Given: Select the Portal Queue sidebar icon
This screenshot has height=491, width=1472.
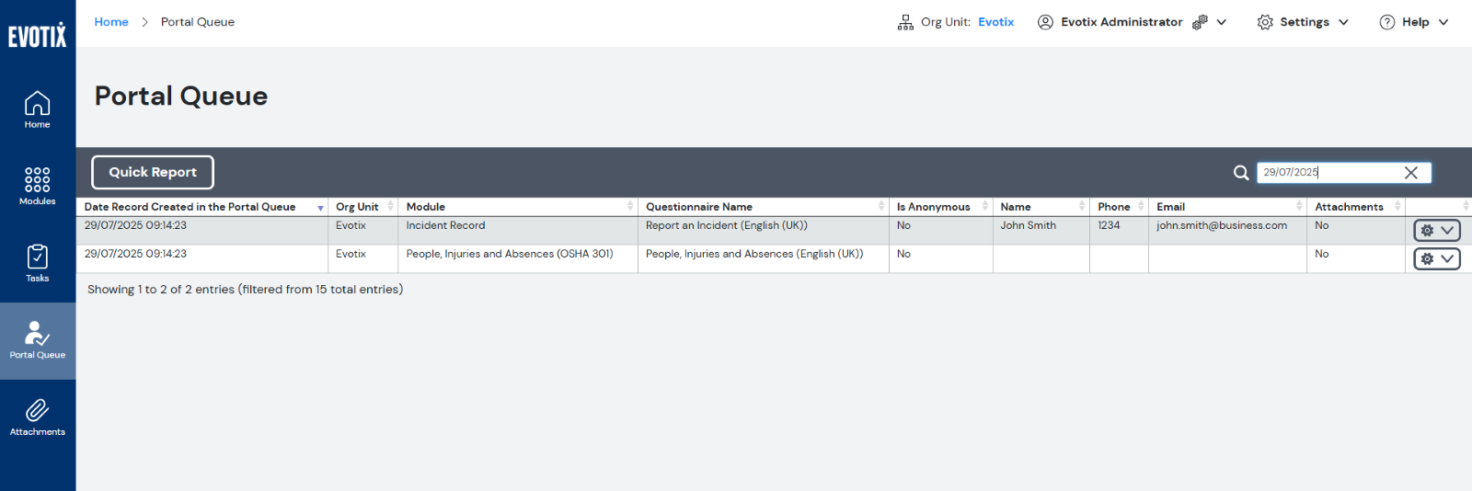Looking at the screenshot, I should tap(38, 340).
